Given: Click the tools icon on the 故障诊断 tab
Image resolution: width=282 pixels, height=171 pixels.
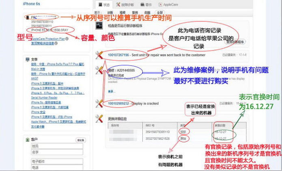Looking at the screenshot, I should click(118, 4).
